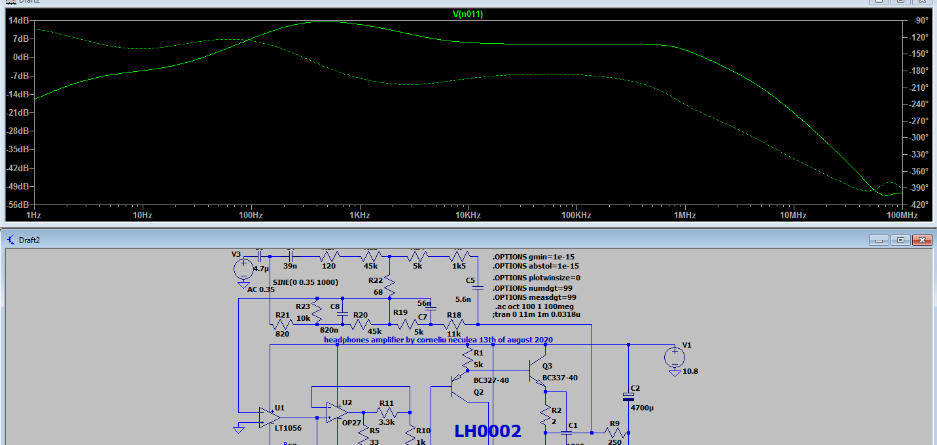Select the R18 resistor symbol

click(454, 323)
